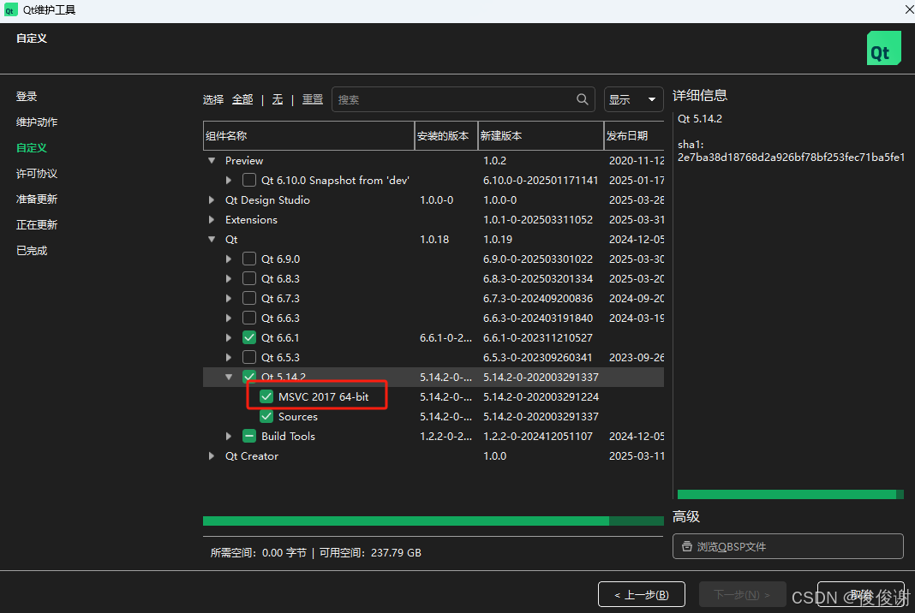Collapse the Qt 5.14.2 tree node

(229, 377)
